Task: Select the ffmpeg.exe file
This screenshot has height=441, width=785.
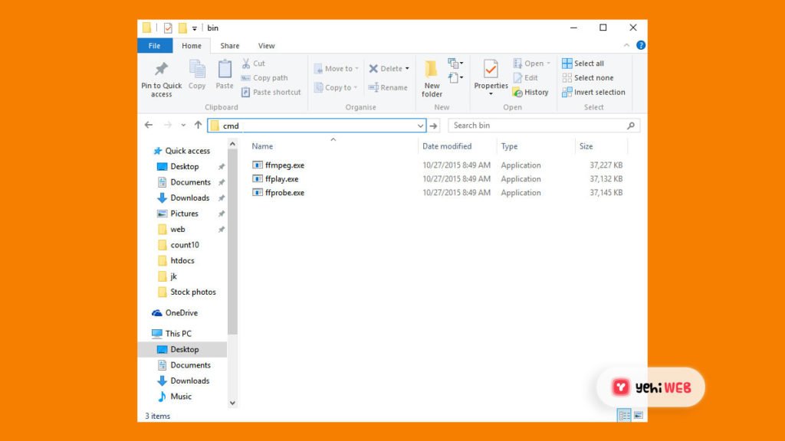Action: coord(284,165)
